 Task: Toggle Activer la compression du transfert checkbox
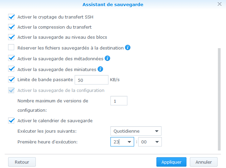(11, 27)
